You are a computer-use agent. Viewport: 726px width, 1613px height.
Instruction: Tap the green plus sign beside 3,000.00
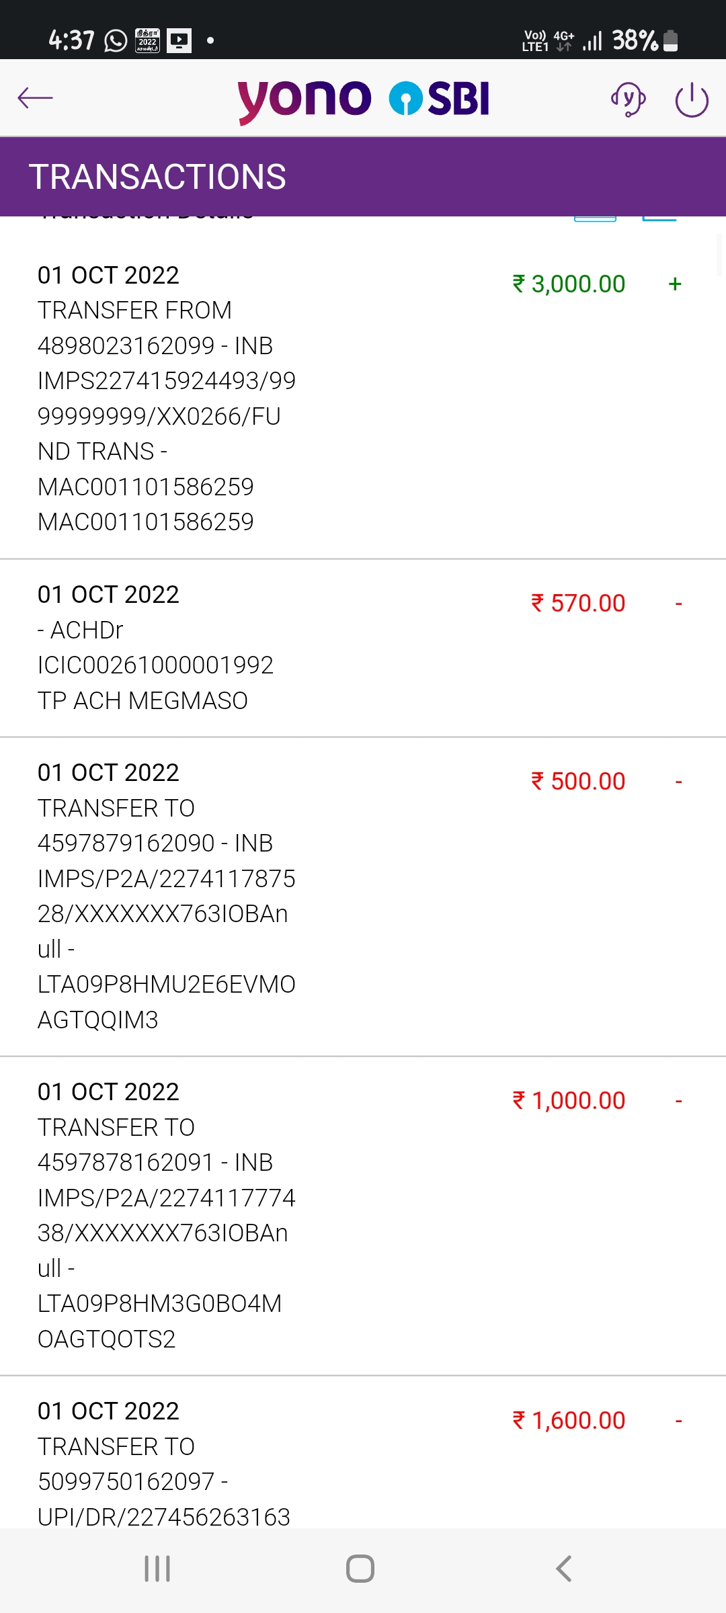coord(675,284)
